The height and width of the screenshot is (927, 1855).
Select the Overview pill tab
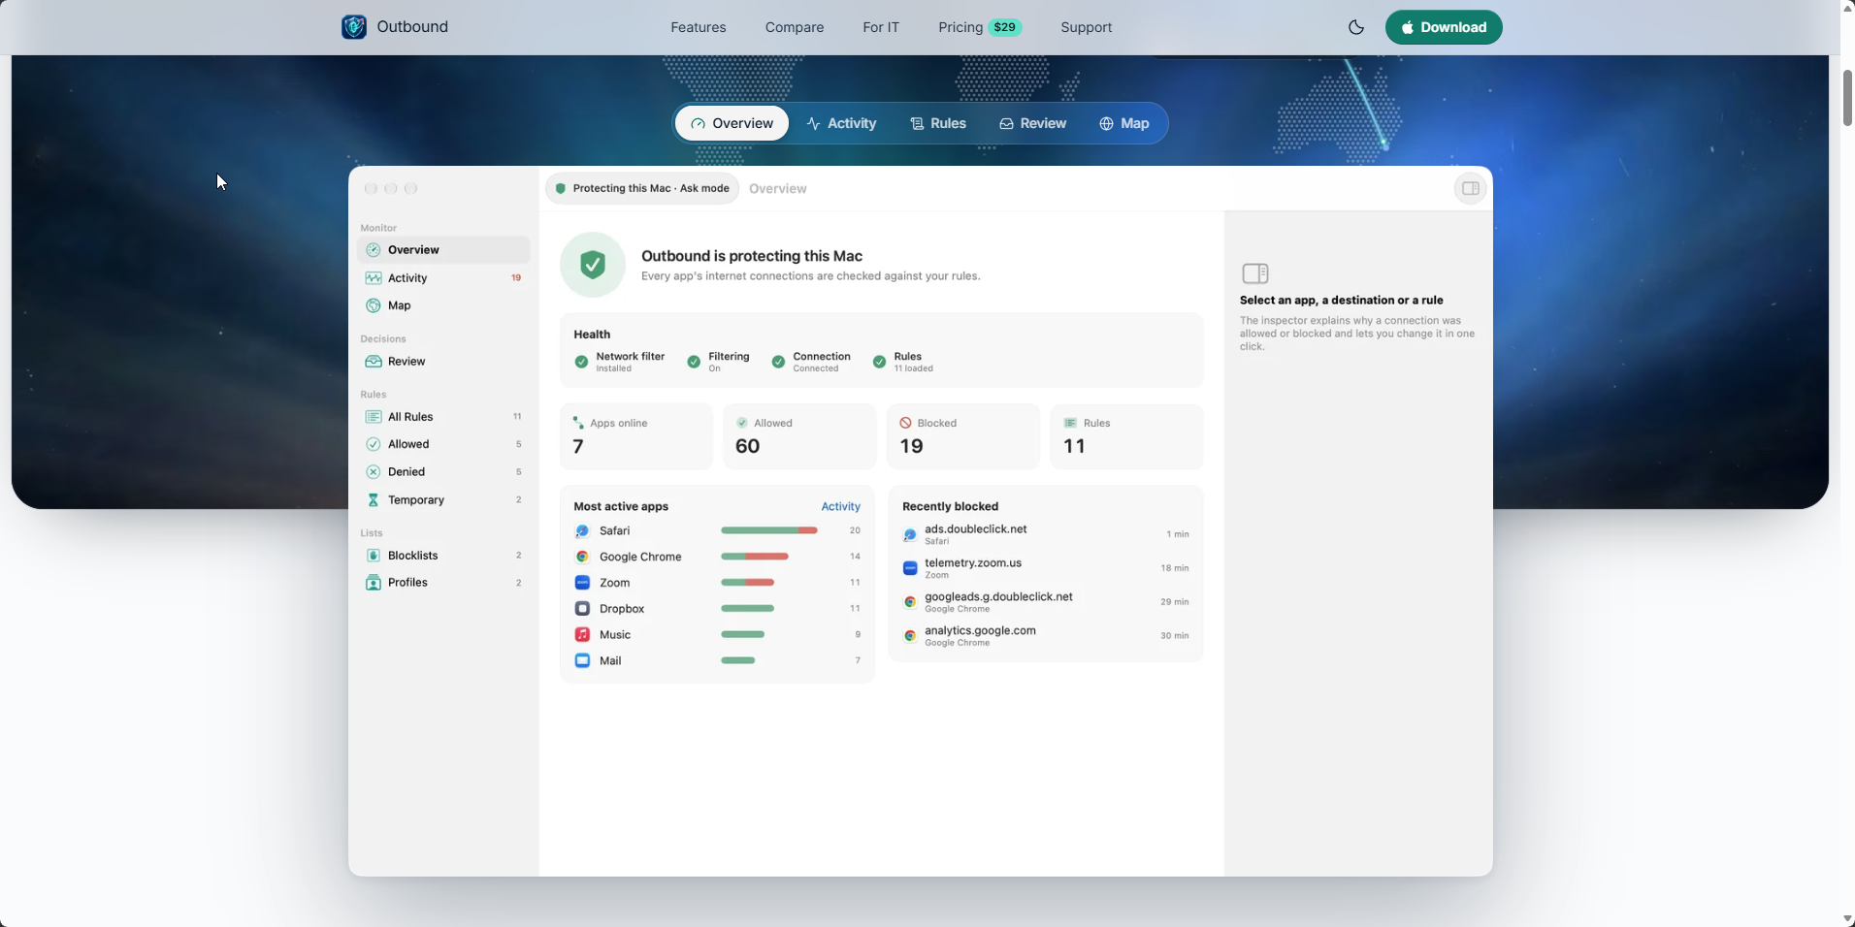[x=732, y=123]
